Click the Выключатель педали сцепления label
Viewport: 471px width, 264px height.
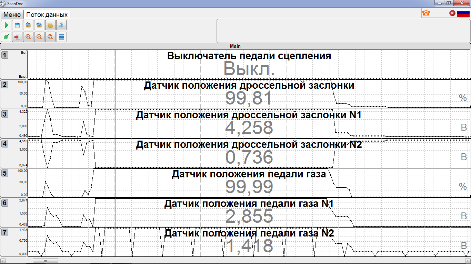pos(249,56)
